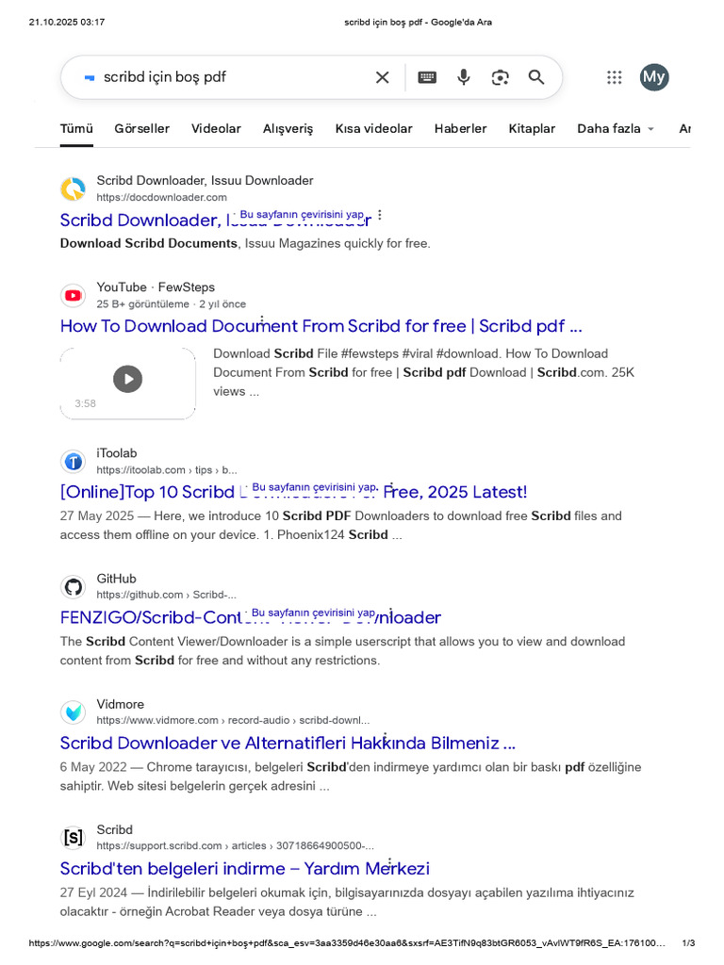Start voice search with the microphone icon
Viewport: 724px width, 965px height.
464,77
